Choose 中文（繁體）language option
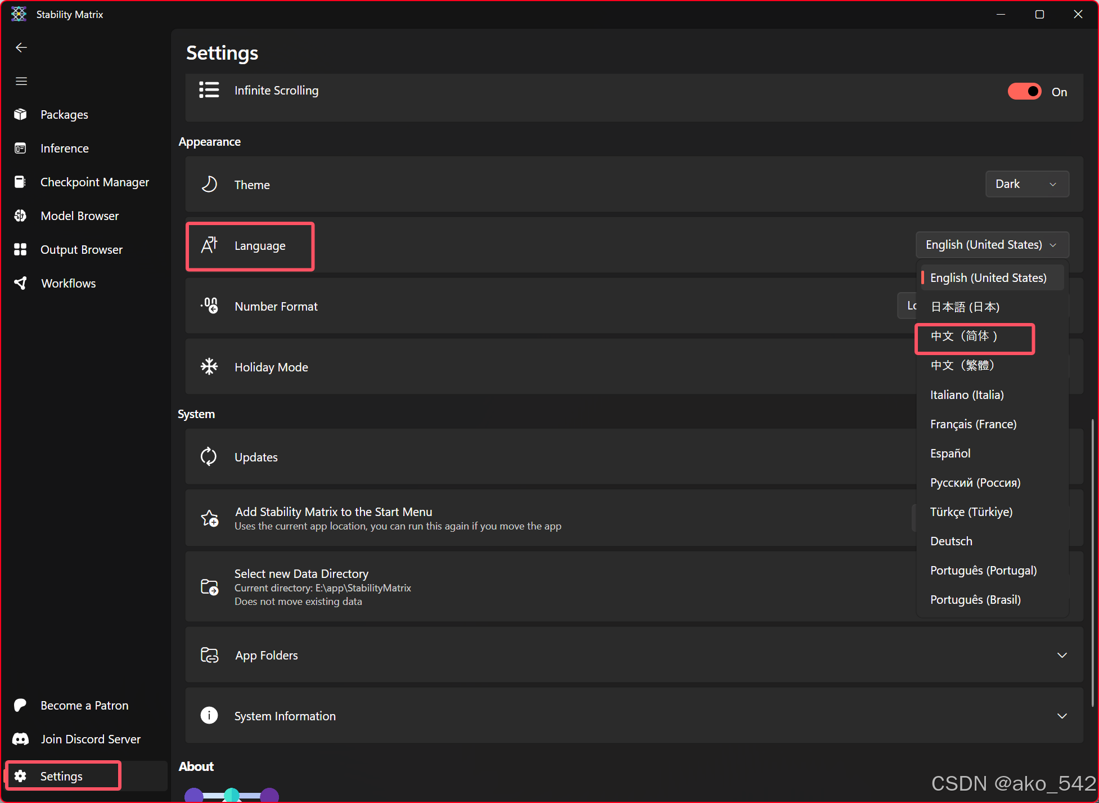Viewport: 1099px width, 803px height. (x=992, y=365)
